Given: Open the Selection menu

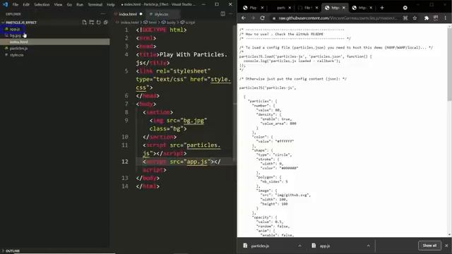Looking at the screenshot, I should pyautogui.click(x=42, y=5).
